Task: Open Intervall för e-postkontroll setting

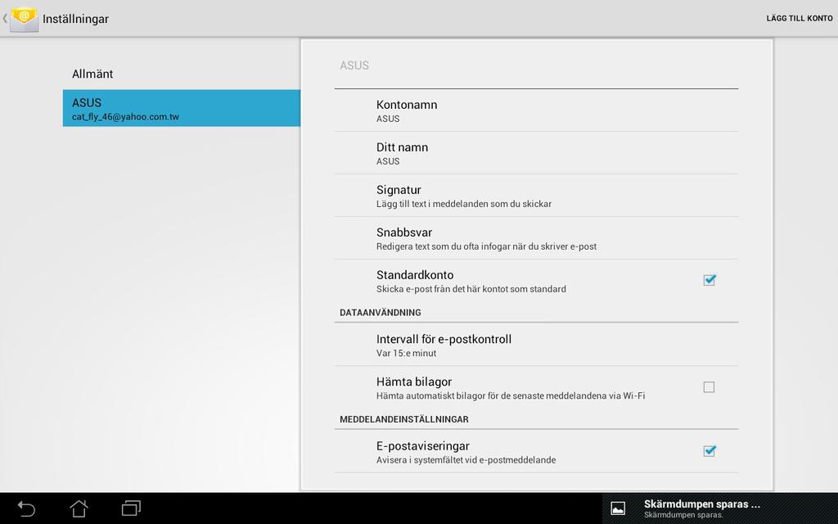Action: click(536, 345)
